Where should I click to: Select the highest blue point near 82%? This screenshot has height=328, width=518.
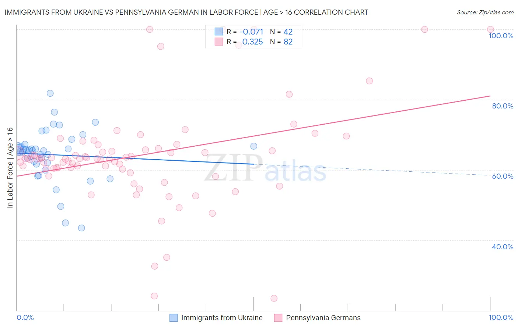pyautogui.click(x=50, y=93)
